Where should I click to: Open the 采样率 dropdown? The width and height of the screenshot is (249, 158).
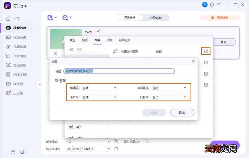coord(99,97)
